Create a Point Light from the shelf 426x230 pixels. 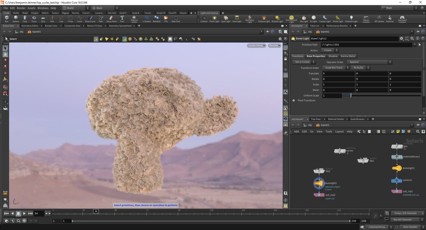(214, 18)
